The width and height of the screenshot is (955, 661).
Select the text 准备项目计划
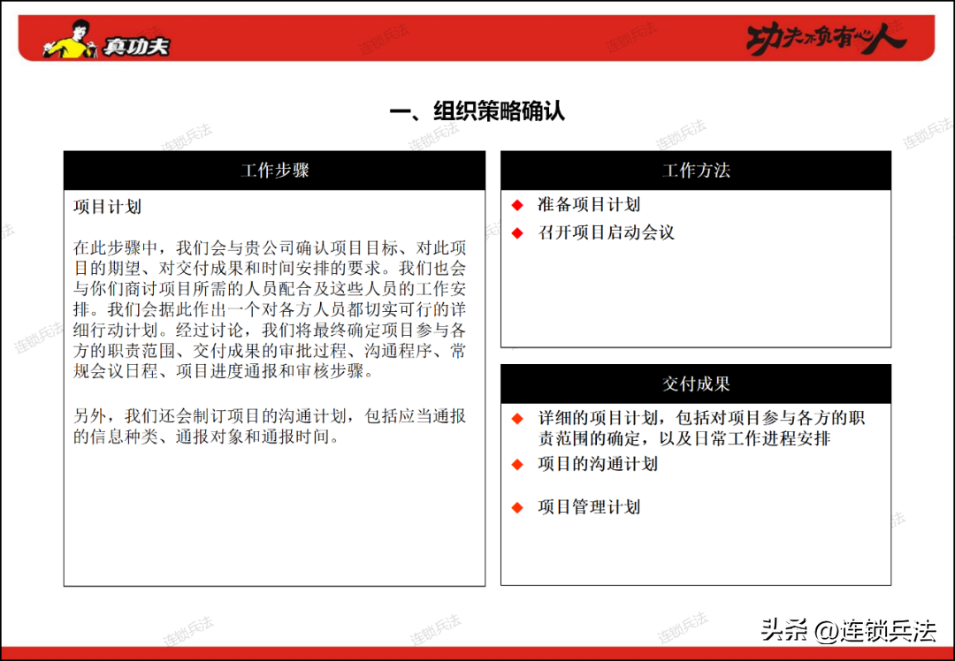pos(589,204)
